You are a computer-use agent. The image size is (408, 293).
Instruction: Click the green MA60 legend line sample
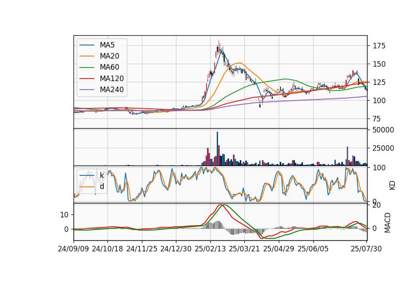tap(87, 68)
